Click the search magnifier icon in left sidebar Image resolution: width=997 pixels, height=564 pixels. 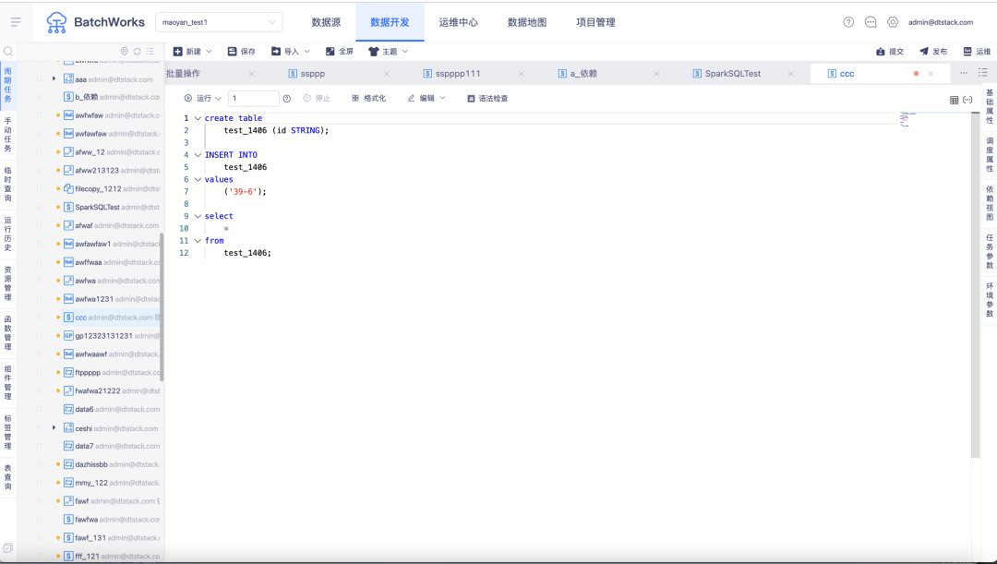(x=8, y=52)
